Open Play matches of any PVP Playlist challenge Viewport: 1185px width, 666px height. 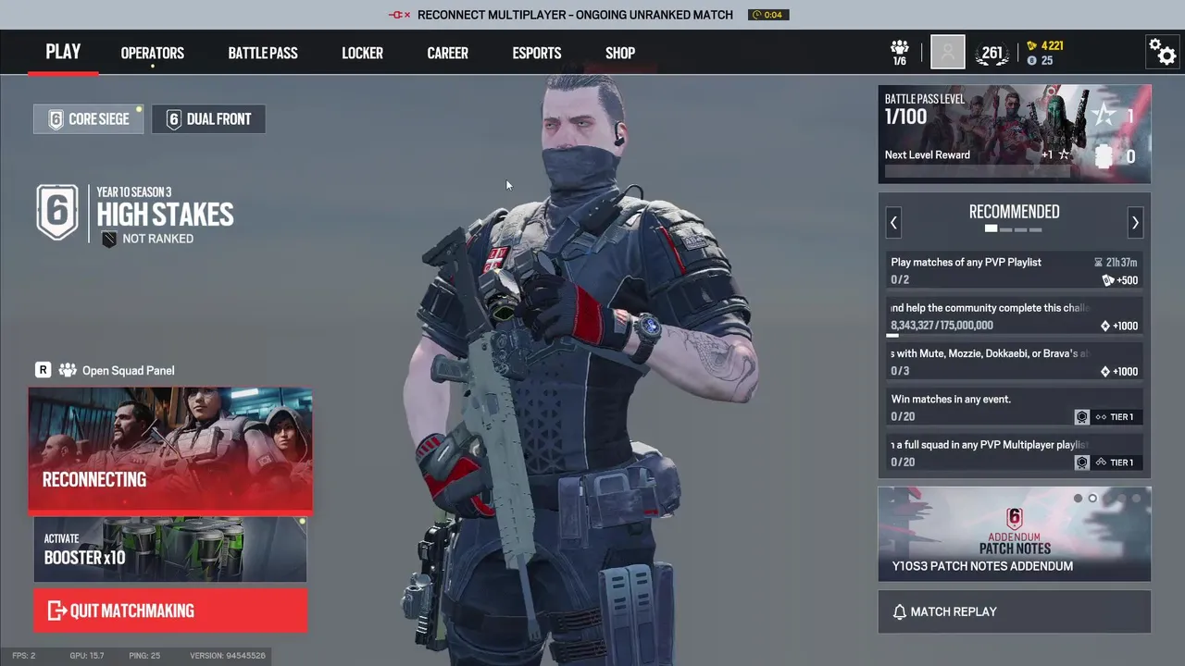(1015, 271)
